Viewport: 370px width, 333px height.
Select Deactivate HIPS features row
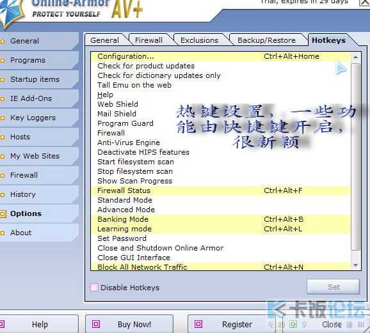click(221, 152)
